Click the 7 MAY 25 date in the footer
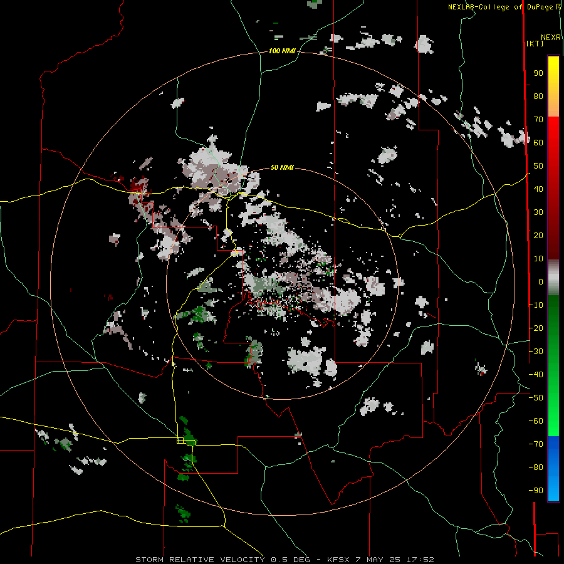564x564 pixels. (378, 560)
